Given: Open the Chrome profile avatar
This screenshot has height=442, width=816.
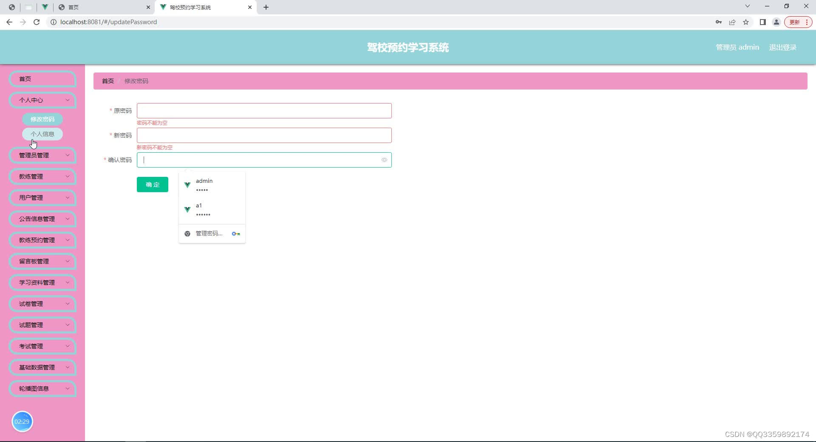Looking at the screenshot, I should (776, 22).
